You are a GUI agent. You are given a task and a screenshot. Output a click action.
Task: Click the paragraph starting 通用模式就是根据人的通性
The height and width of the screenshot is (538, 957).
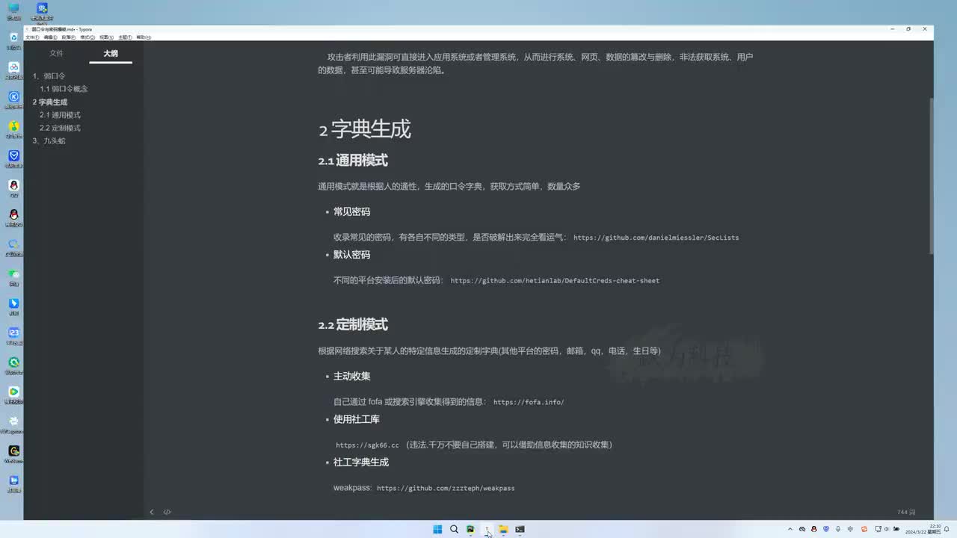tap(449, 186)
